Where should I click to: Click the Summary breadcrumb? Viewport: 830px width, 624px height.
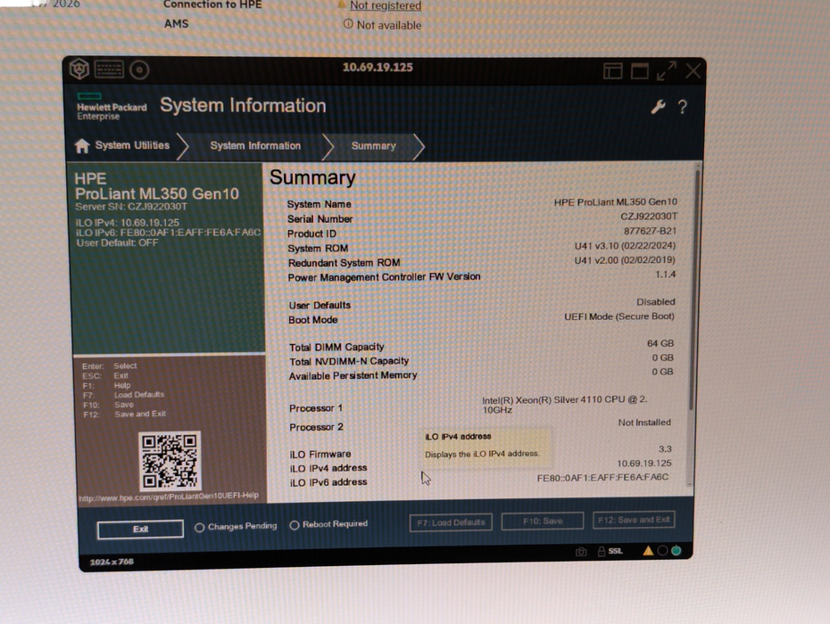pos(374,146)
